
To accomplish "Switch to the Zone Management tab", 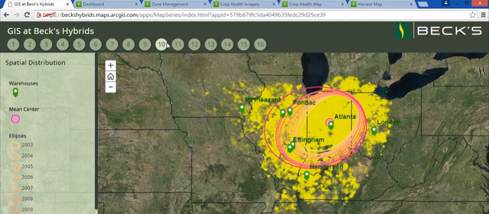I will pyautogui.click(x=175, y=5).
